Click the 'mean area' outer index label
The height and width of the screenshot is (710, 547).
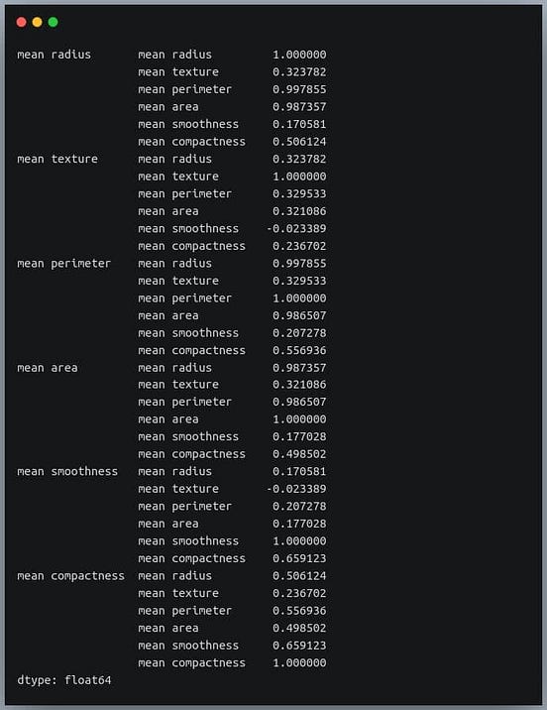47,368
